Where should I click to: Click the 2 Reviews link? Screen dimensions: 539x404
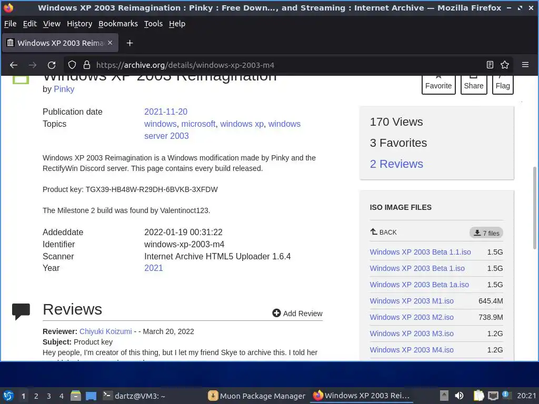coord(396,164)
